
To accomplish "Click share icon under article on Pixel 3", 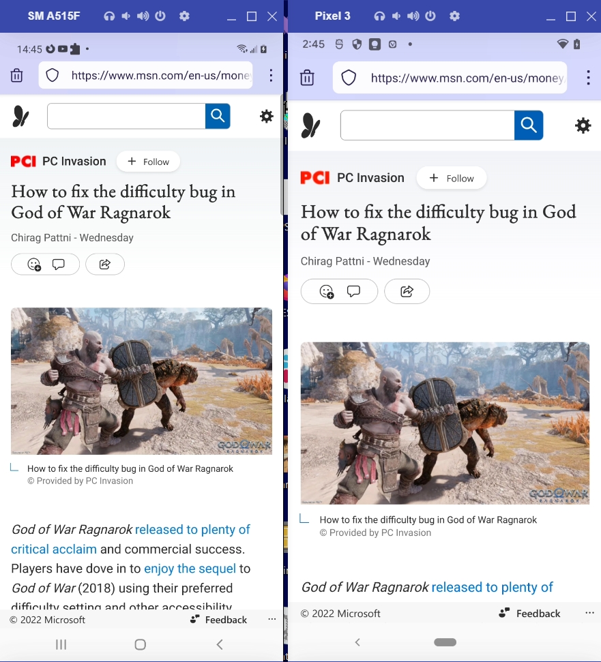I will click(407, 291).
